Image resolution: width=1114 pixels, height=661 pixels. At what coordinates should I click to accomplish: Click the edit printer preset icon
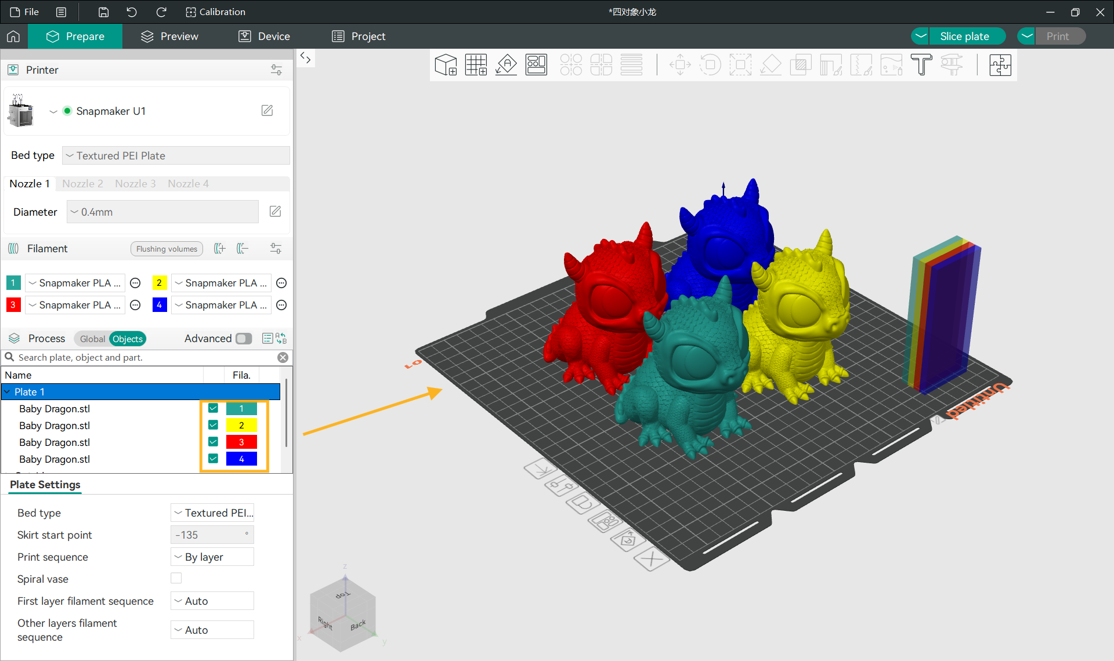[x=267, y=111]
